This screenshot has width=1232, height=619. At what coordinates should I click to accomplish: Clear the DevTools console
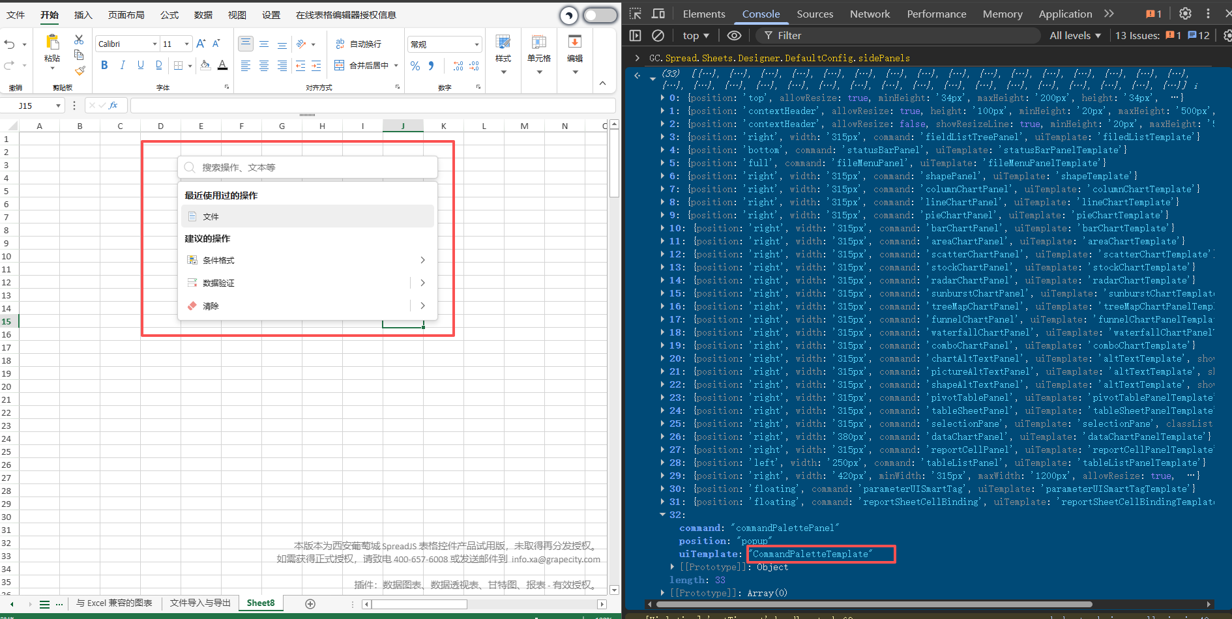pyautogui.click(x=658, y=35)
